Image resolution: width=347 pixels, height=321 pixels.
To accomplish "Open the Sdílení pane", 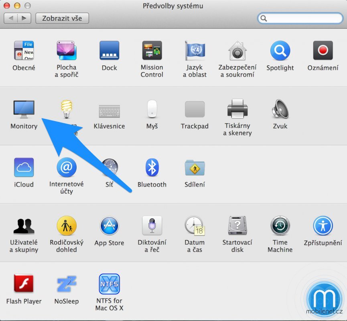I will coord(195,168).
